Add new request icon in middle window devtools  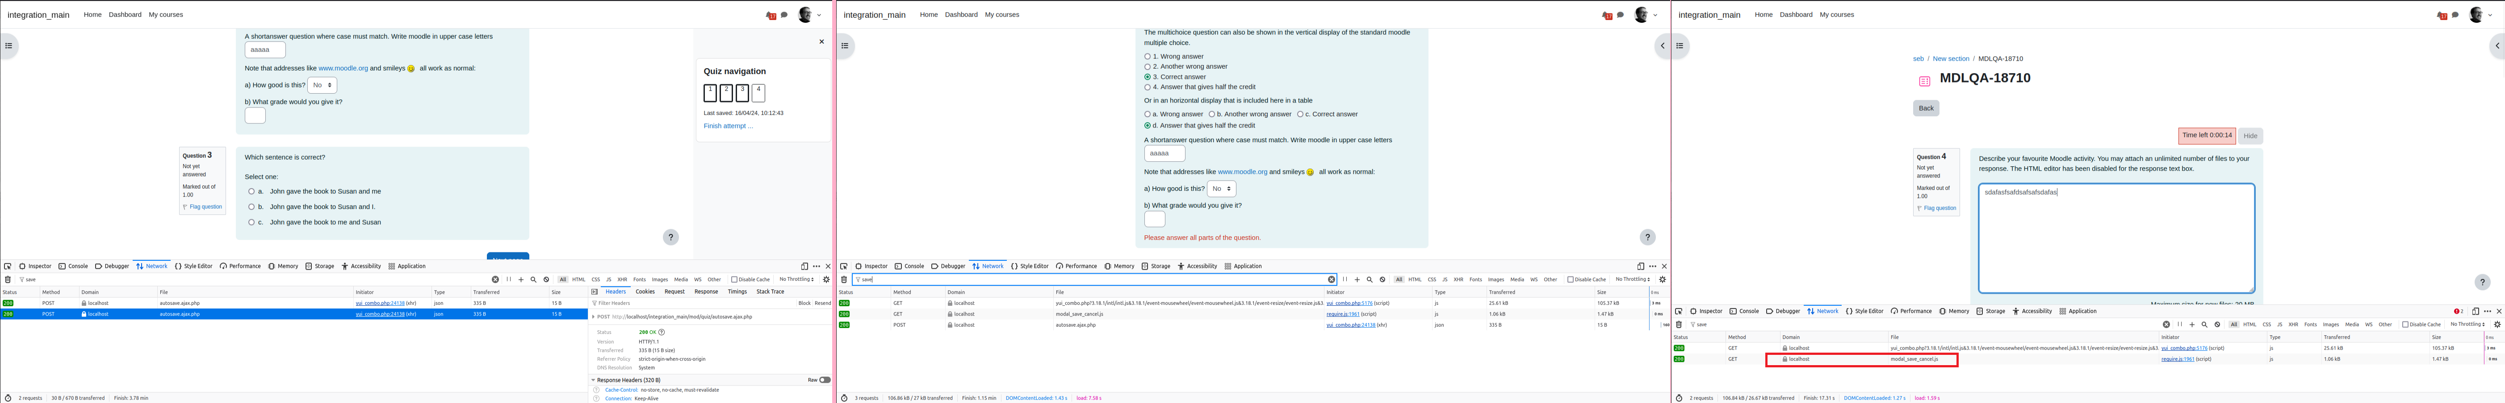pos(1357,280)
